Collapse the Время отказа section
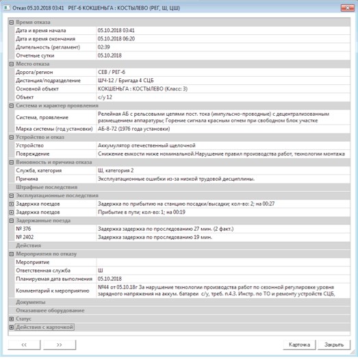Screen dimensions: 358x359 12,23
